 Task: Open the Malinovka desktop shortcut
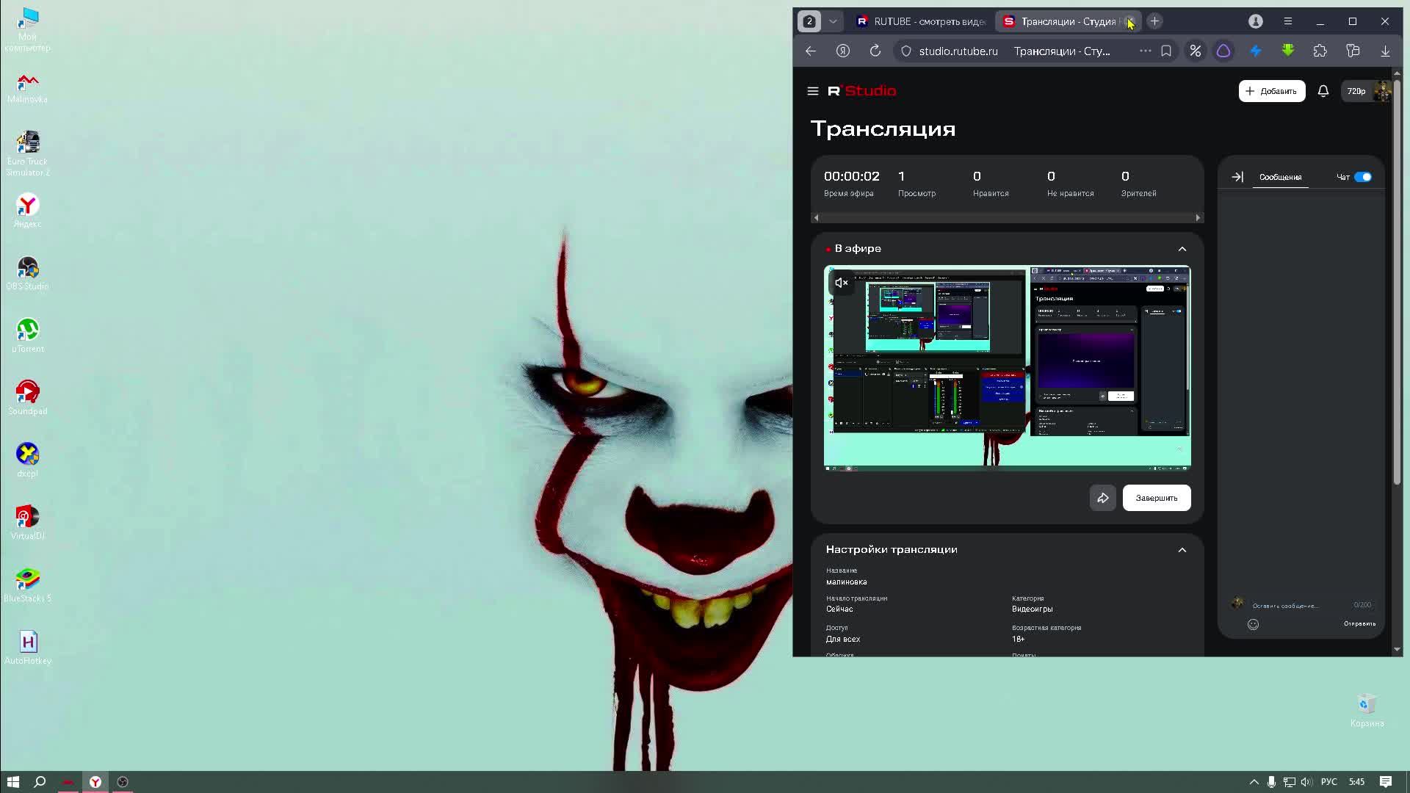coord(28,88)
